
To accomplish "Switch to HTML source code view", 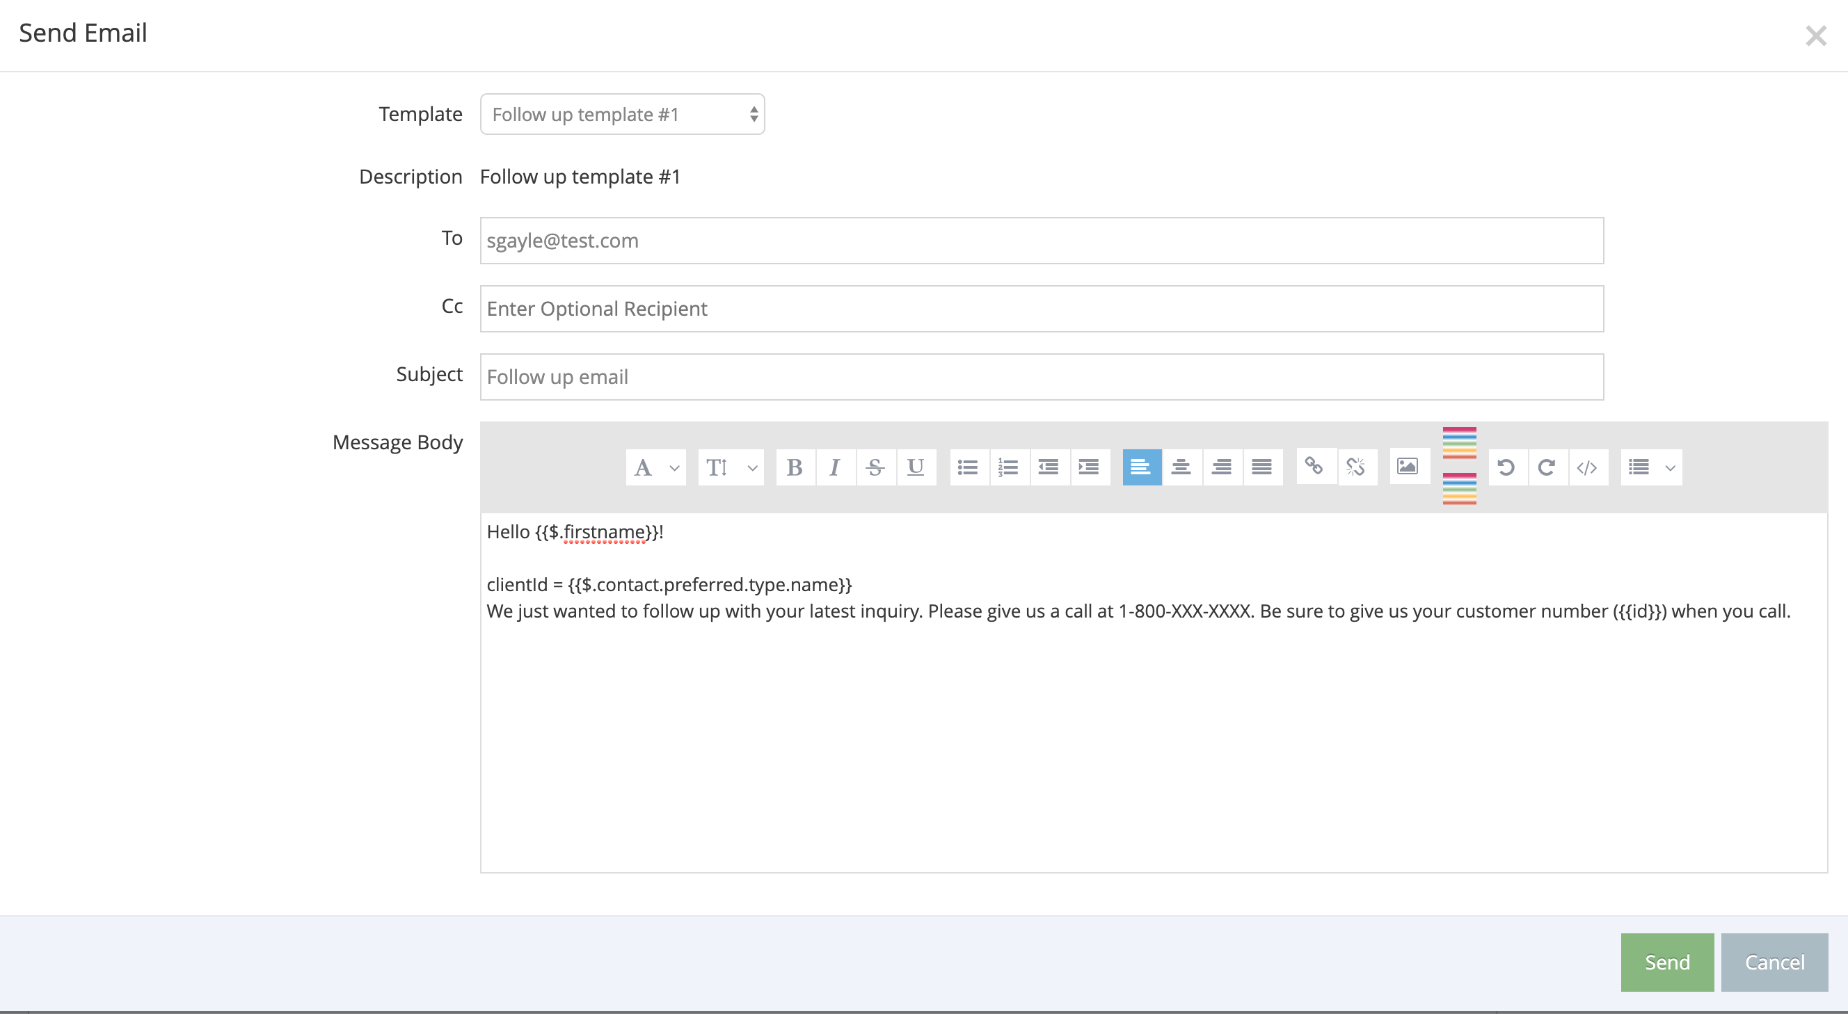I will point(1587,467).
